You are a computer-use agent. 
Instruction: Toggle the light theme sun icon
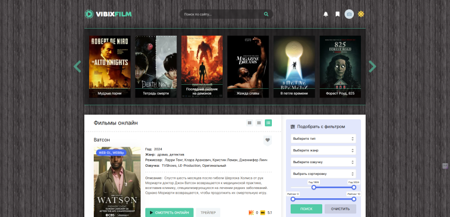361,14
